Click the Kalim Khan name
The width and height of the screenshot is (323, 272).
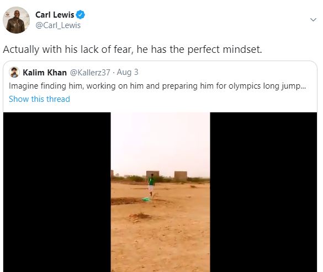(45, 72)
